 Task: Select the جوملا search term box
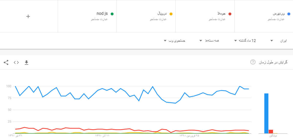click(x=205, y=16)
